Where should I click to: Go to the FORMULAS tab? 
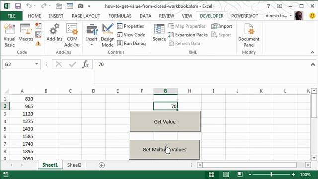tap(120, 16)
